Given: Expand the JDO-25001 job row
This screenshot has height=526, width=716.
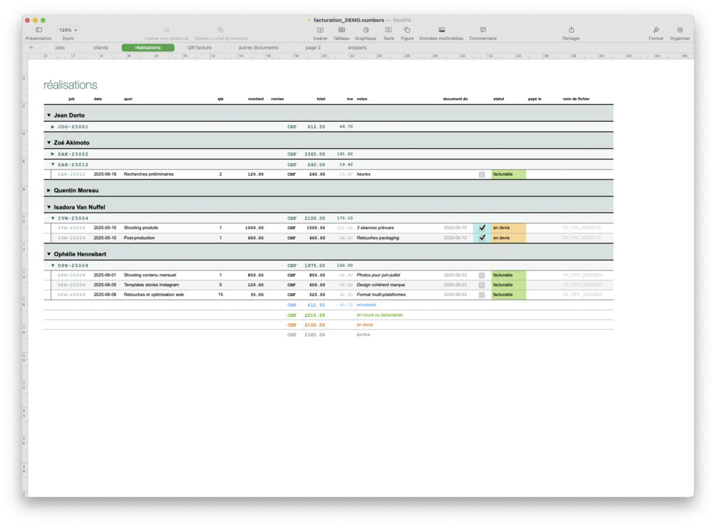Looking at the screenshot, I should (53, 127).
